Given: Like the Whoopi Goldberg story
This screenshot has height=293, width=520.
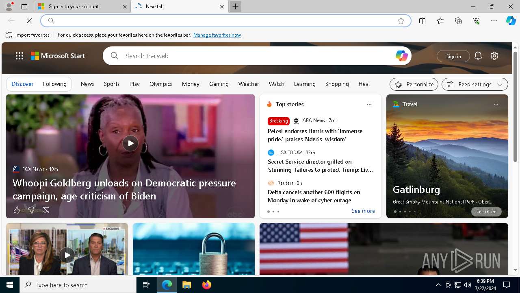Looking at the screenshot, I should coord(17,210).
